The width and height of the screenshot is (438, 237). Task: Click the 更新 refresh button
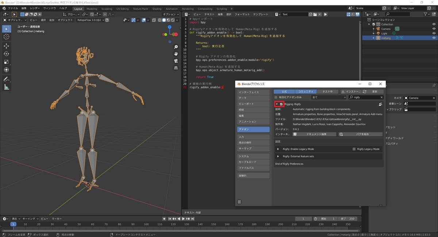click(x=373, y=92)
